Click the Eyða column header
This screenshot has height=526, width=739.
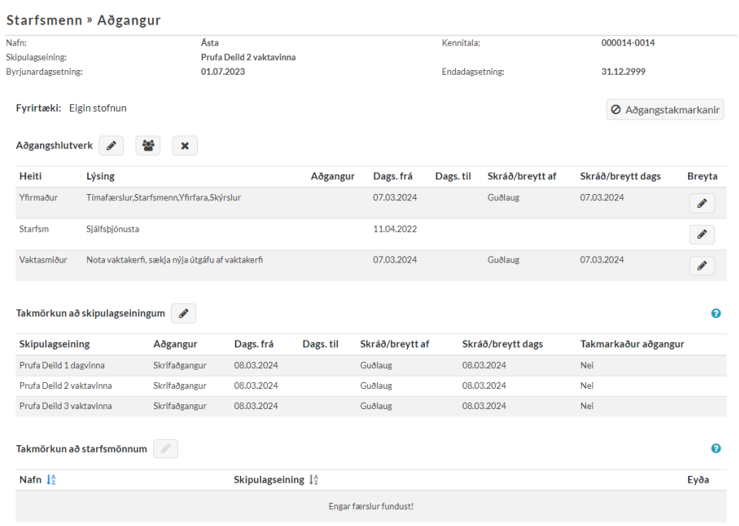698,480
